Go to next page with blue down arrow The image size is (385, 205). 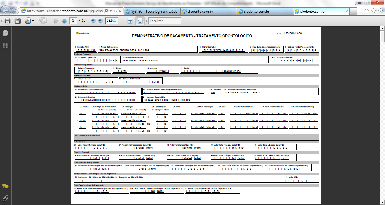tap(64, 21)
